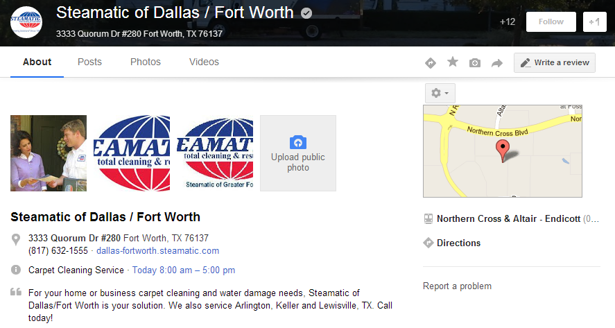Click the Follow button
615x328 pixels.
point(551,21)
